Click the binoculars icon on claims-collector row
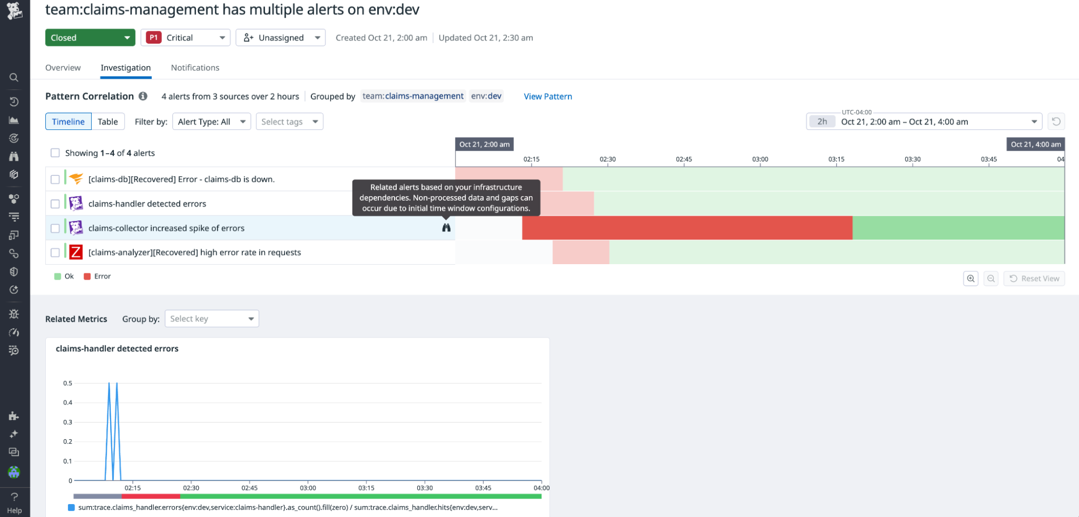The image size is (1079, 517). (x=446, y=228)
